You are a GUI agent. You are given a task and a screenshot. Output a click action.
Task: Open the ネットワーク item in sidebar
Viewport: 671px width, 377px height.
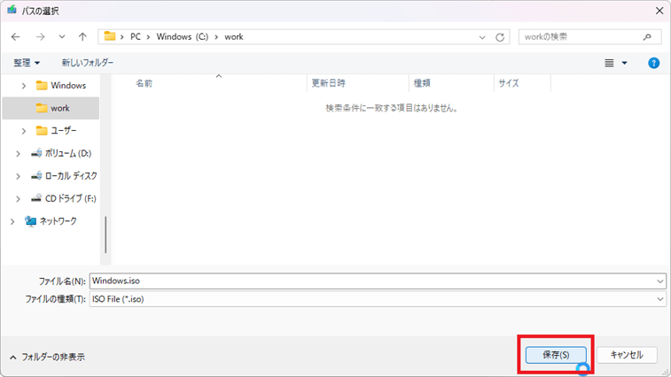[58, 220]
